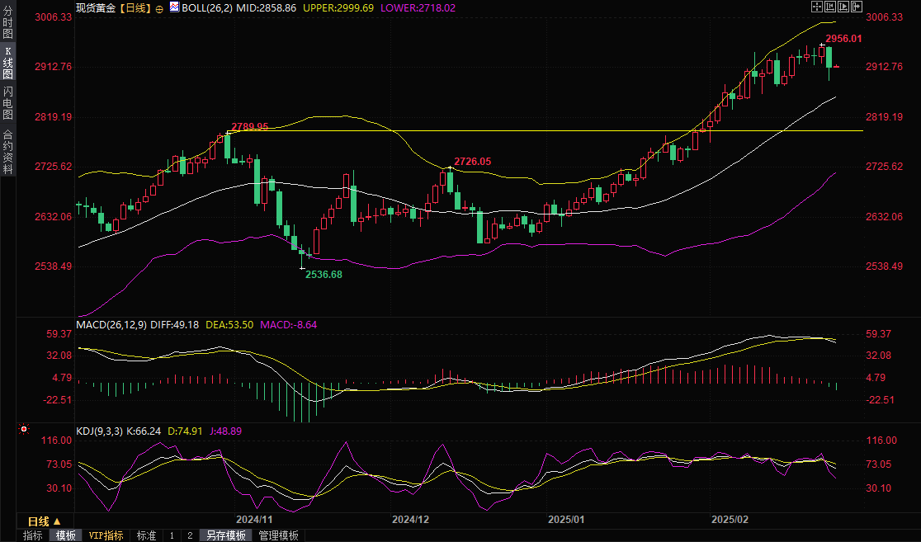Click the red sun marker icon beside KDJ
The height and width of the screenshot is (542, 921).
pyautogui.click(x=23, y=429)
